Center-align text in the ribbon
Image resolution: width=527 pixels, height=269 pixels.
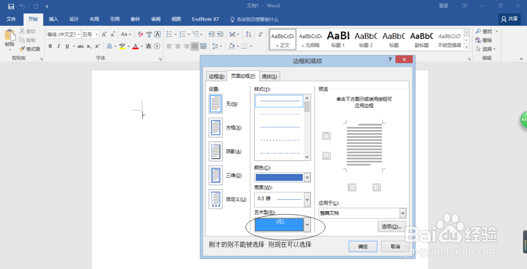178,46
